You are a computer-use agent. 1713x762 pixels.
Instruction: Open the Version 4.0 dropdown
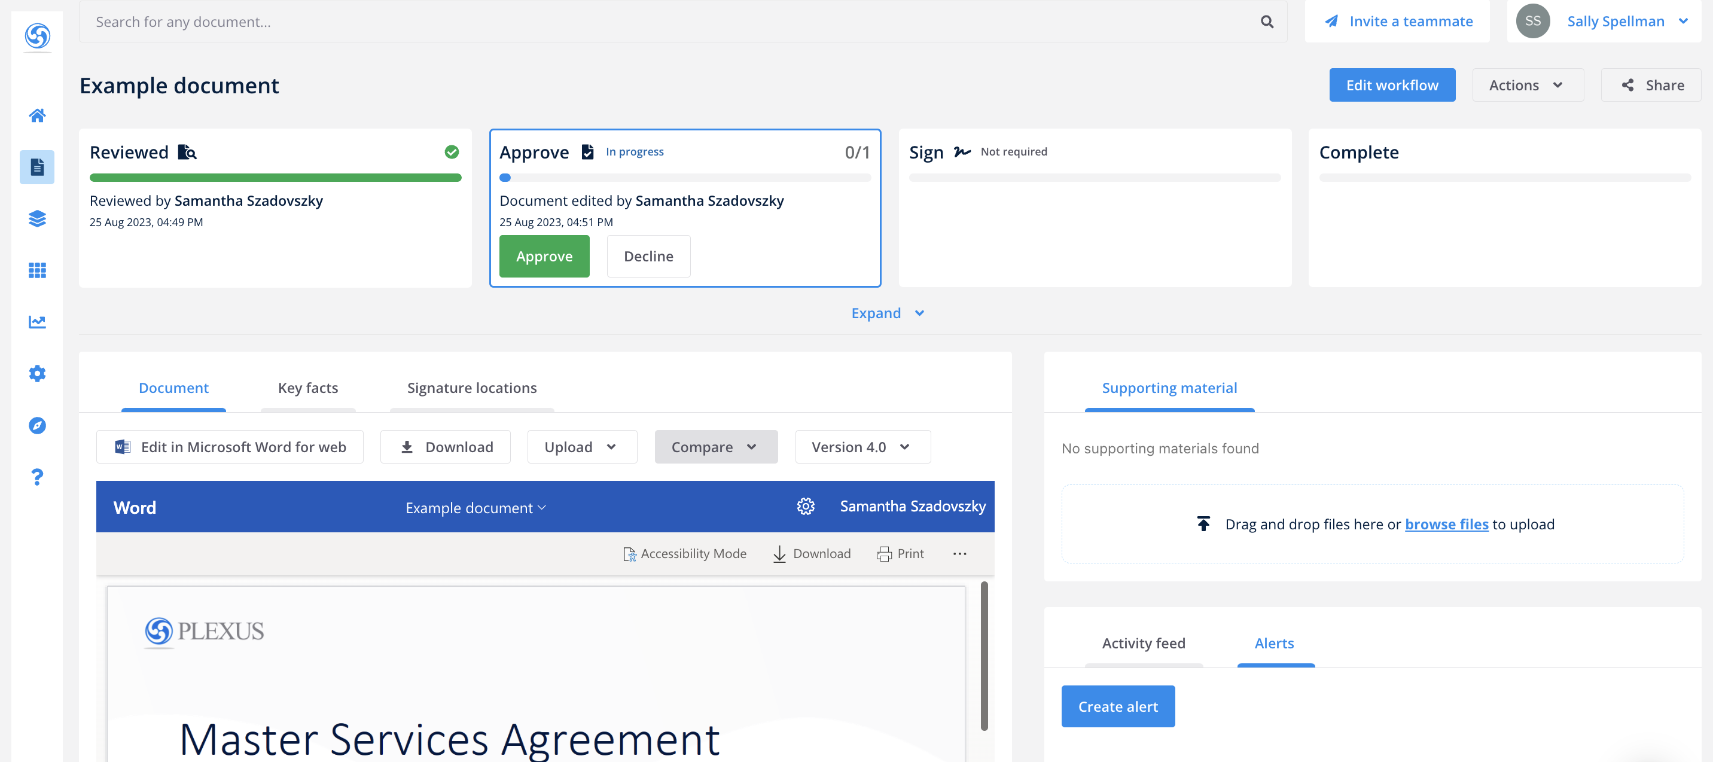[x=862, y=446]
